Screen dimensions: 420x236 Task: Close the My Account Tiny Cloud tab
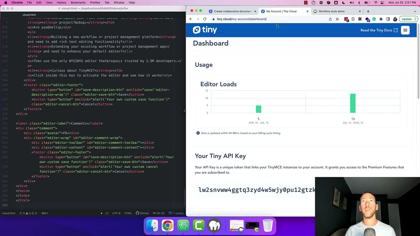click(x=307, y=11)
